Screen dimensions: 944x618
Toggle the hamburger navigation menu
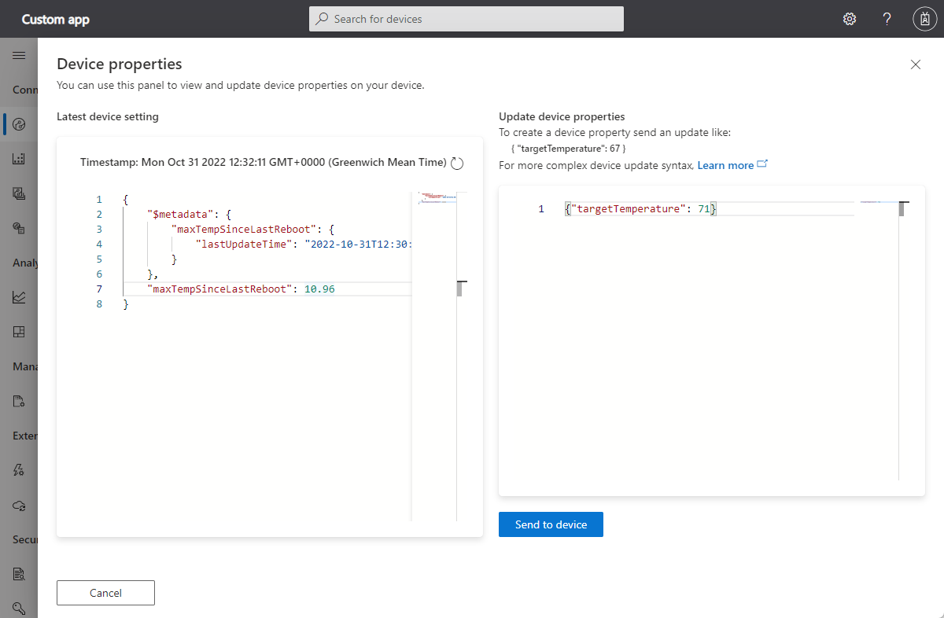point(19,56)
